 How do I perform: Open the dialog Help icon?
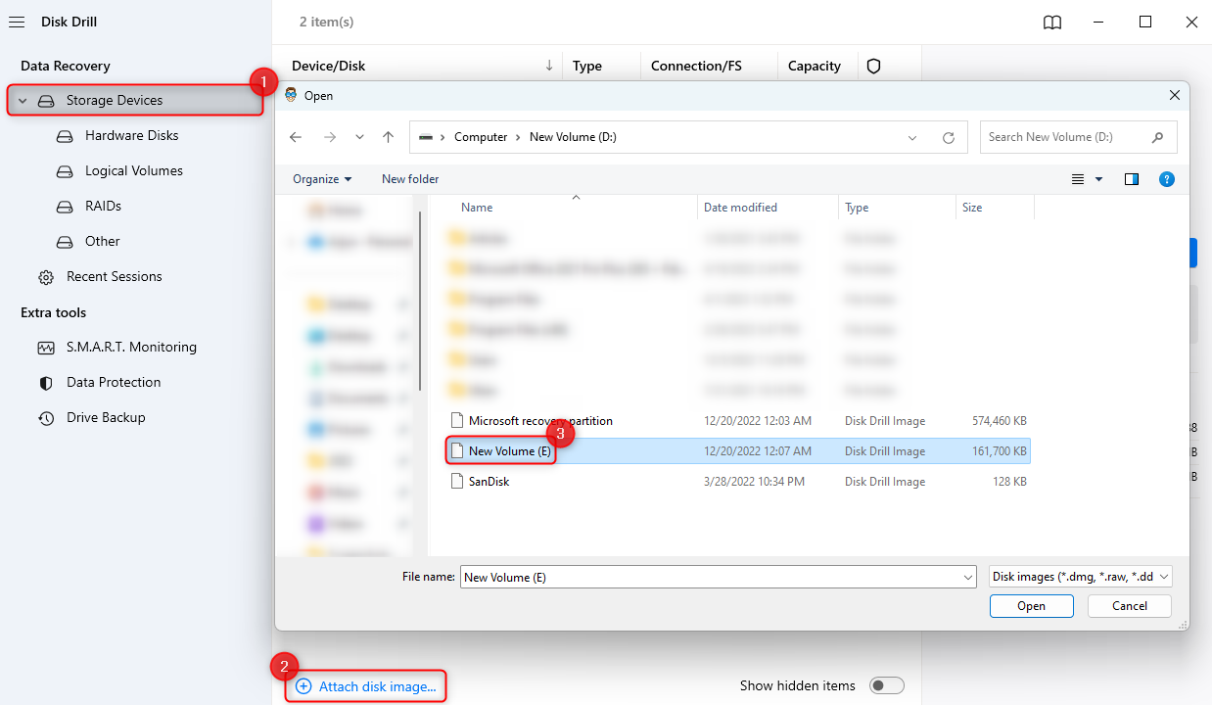(x=1166, y=179)
